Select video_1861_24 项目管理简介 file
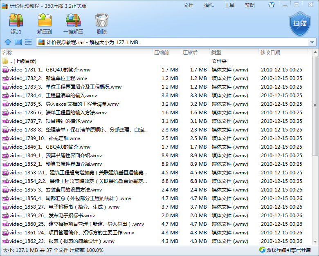This screenshot has width=319, height=256. click(156, 232)
